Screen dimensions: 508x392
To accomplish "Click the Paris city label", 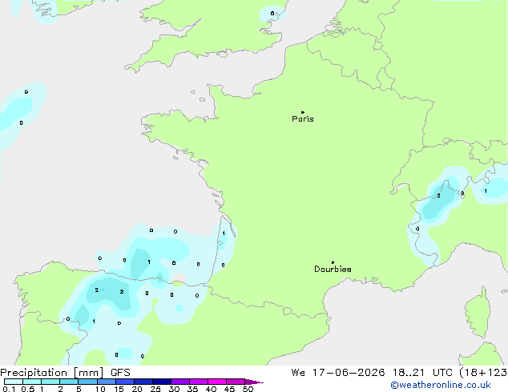I will click(303, 118).
